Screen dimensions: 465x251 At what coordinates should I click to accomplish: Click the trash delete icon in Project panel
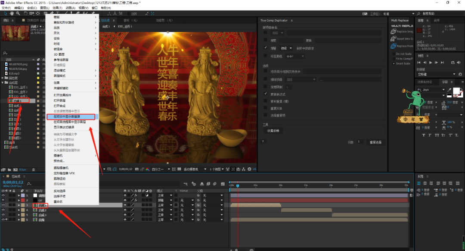[x=34, y=169]
